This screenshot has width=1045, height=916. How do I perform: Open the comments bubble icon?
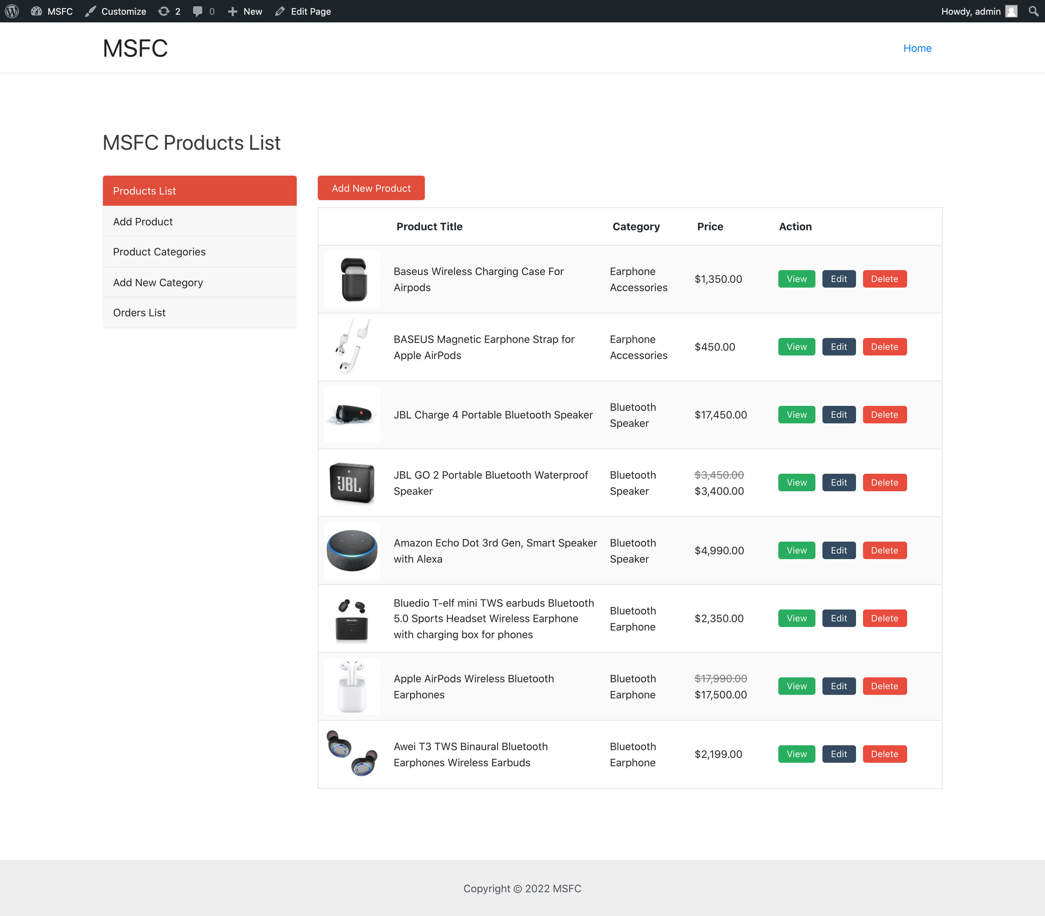197,11
